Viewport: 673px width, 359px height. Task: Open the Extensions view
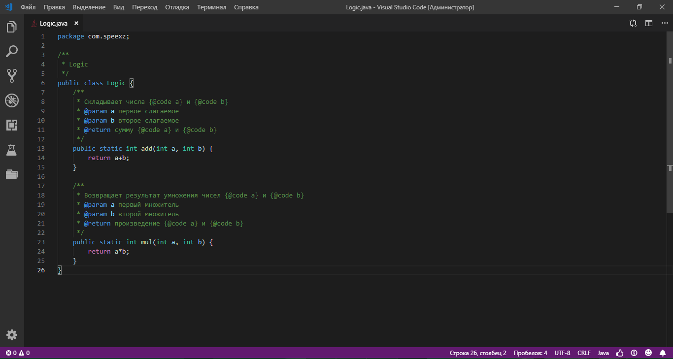(x=12, y=125)
